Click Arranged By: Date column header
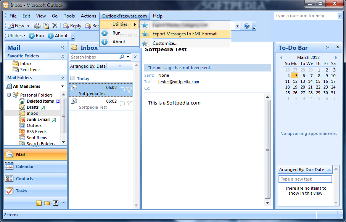The width and height of the screenshot is (346, 222). (88, 66)
